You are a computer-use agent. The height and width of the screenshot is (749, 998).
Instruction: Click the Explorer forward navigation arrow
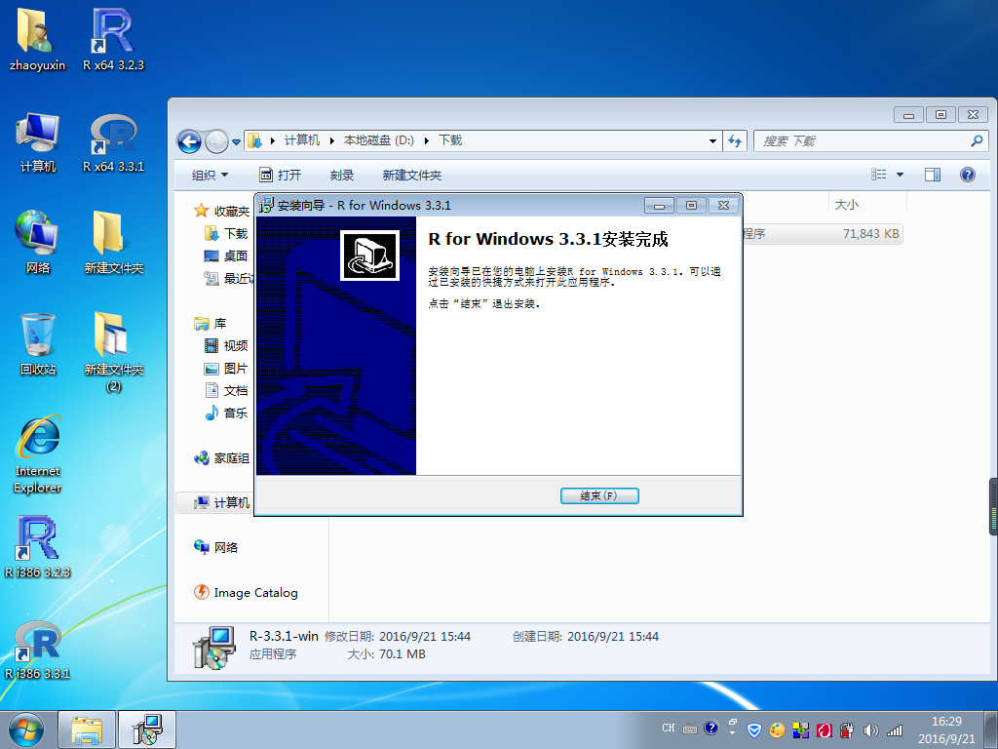click(x=216, y=140)
